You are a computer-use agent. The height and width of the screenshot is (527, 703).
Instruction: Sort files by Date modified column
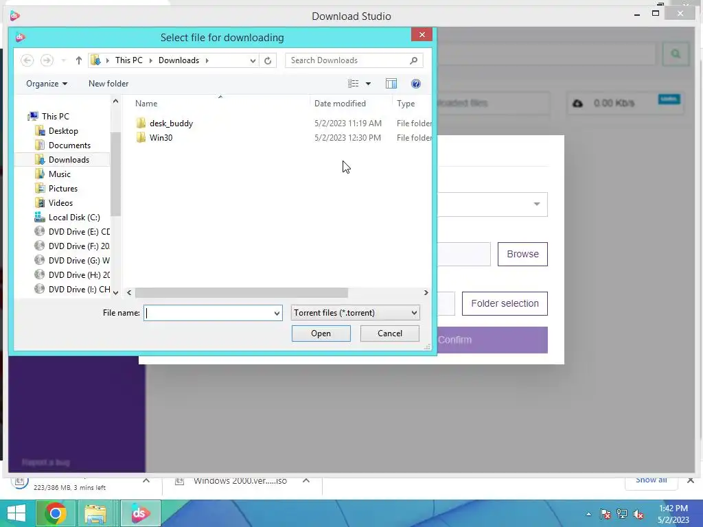[340, 104]
